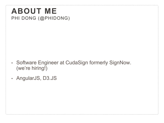Click the comma after AngularJS
The width and height of the screenshot is (164, 123).
pos(40,80)
